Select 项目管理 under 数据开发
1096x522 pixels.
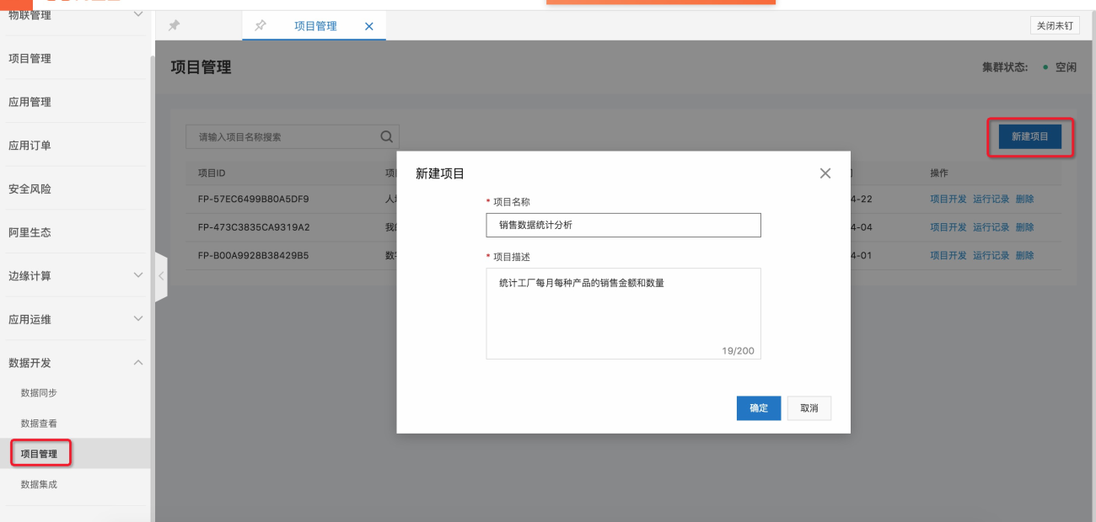[40, 454]
